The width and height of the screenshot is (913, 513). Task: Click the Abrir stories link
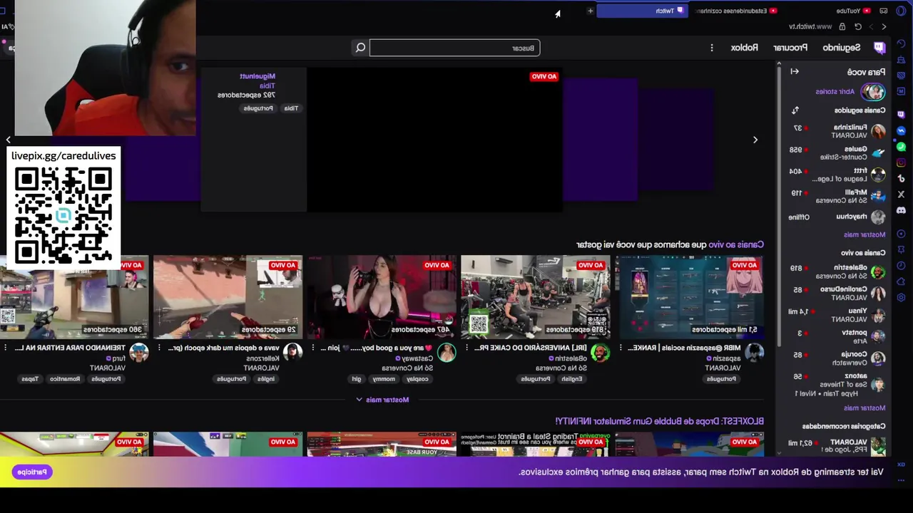click(x=835, y=92)
